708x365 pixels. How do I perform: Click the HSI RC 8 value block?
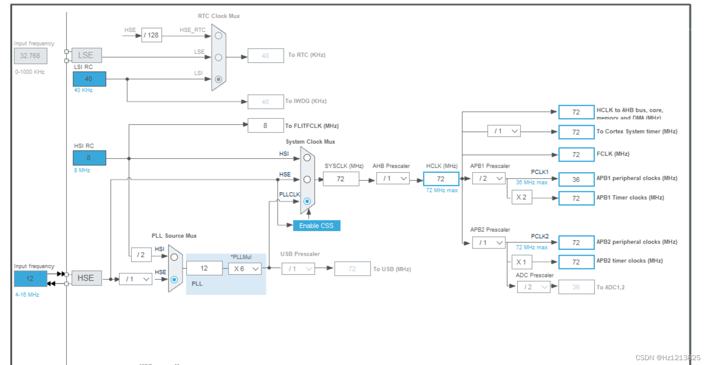(x=89, y=158)
